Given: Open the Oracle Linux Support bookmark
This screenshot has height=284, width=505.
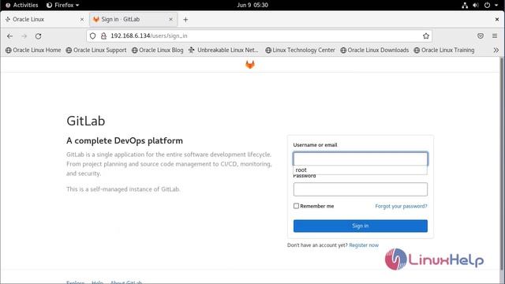Looking at the screenshot, I should coord(96,50).
